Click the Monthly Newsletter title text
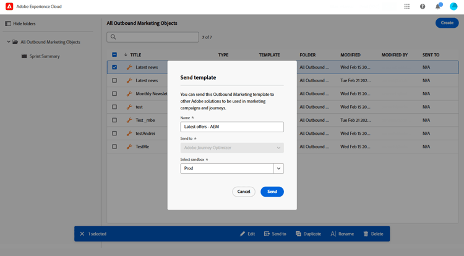 click(152, 94)
